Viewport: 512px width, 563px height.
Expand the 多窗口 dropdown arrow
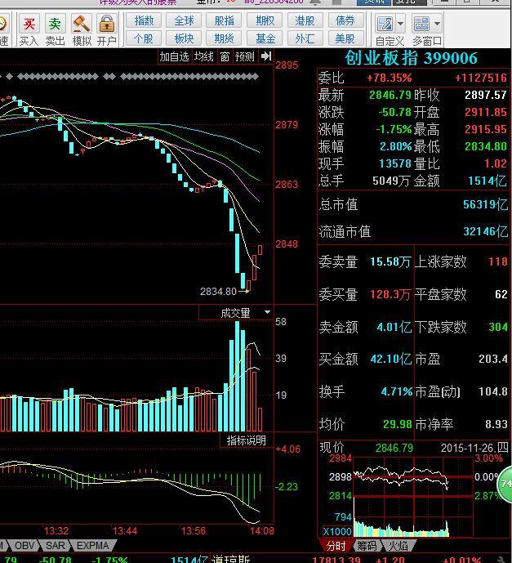tap(437, 24)
